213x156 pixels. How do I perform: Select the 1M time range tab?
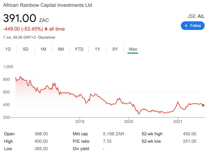(43, 49)
